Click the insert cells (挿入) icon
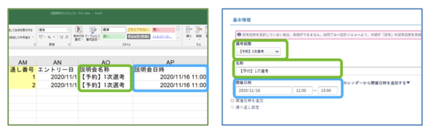Screen dimensions: 432x133 [189, 32]
